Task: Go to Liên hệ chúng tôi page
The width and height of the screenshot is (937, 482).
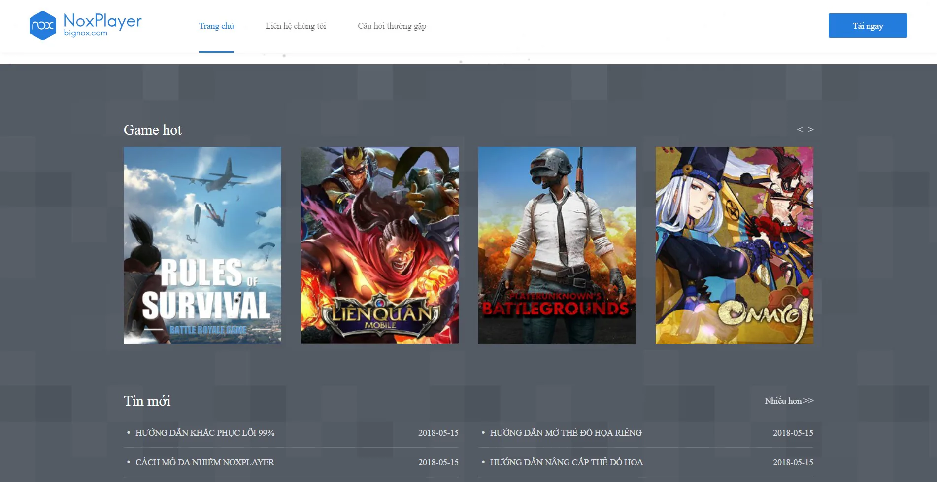Action: [296, 26]
